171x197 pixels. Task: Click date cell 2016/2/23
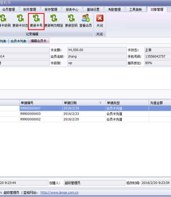(84, 114)
